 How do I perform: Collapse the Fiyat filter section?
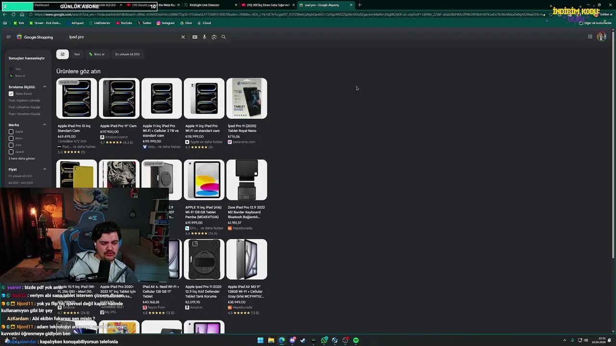pos(45,169)
